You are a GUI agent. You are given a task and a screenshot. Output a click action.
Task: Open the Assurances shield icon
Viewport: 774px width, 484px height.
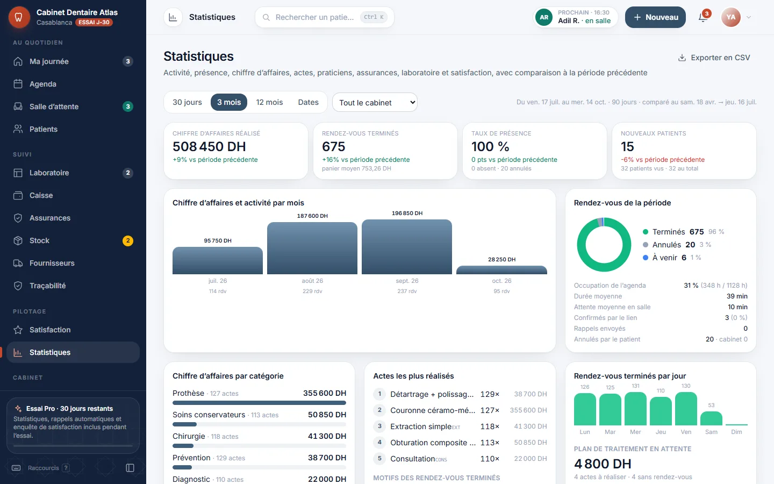pyautogui.click(x=18, y=218)
